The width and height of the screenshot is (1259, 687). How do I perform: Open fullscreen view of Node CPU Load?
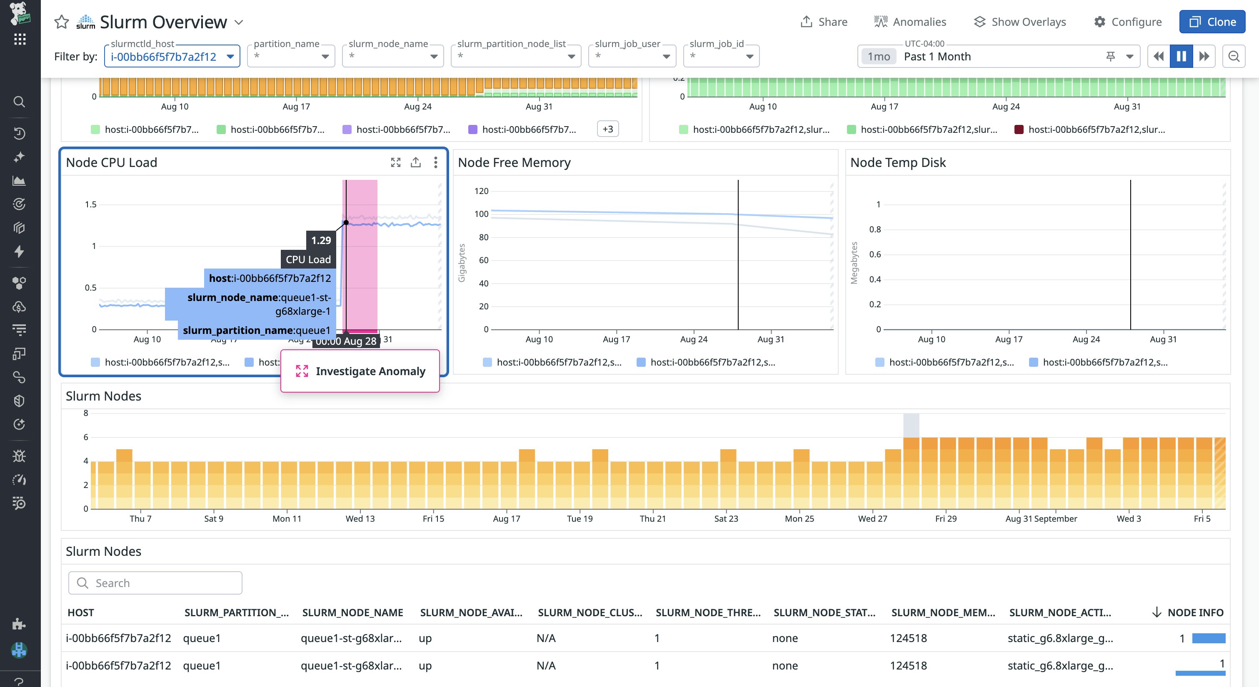tap(395, 162)
